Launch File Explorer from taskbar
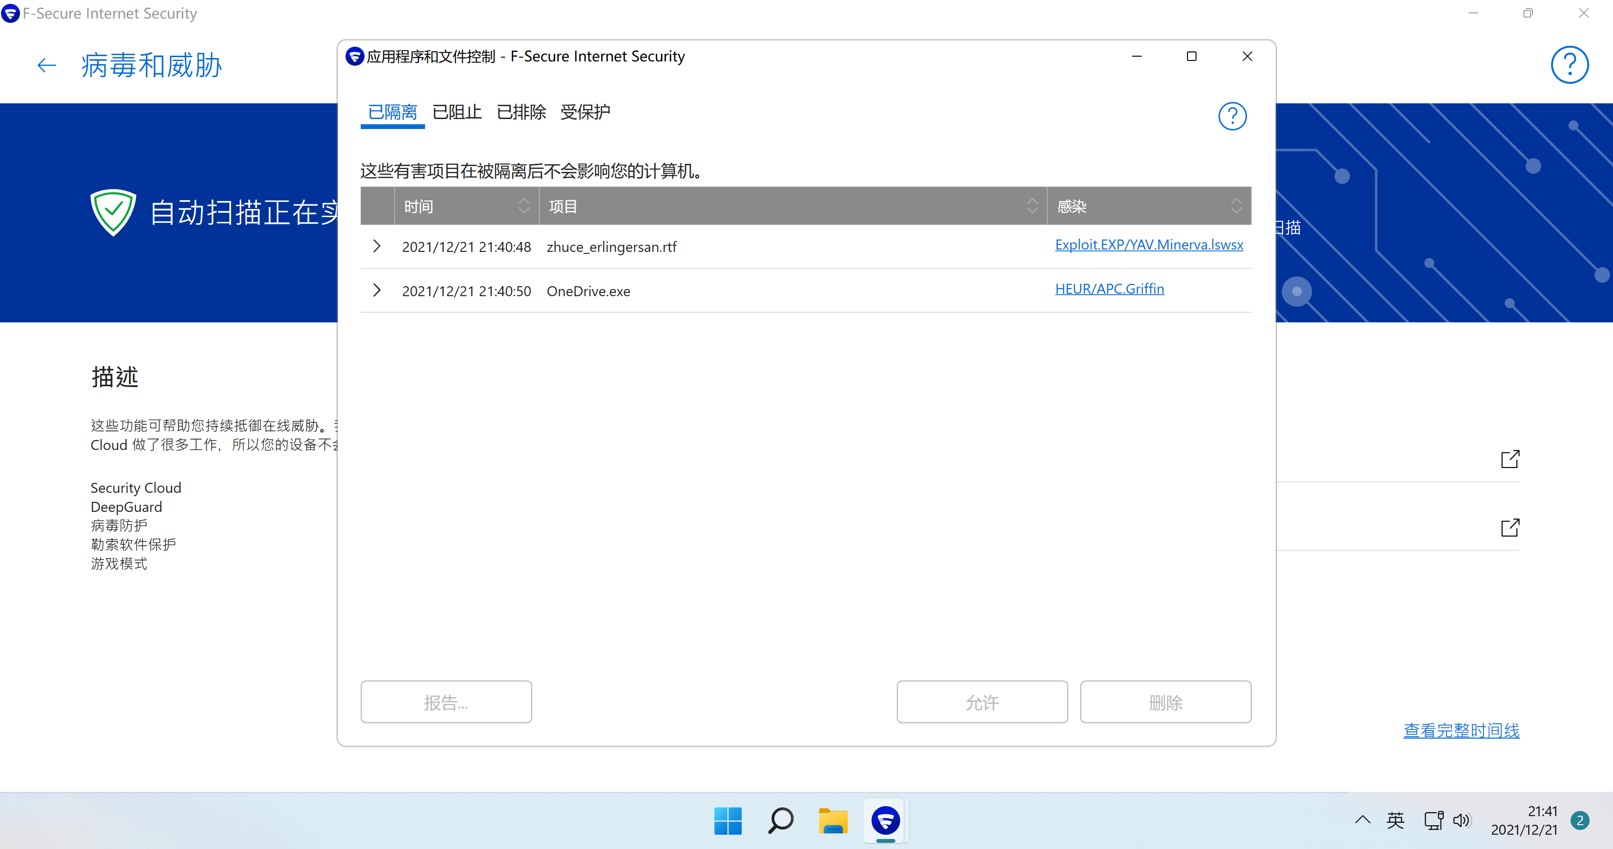Screen dimensions: 1613x849 pos(833,820)
